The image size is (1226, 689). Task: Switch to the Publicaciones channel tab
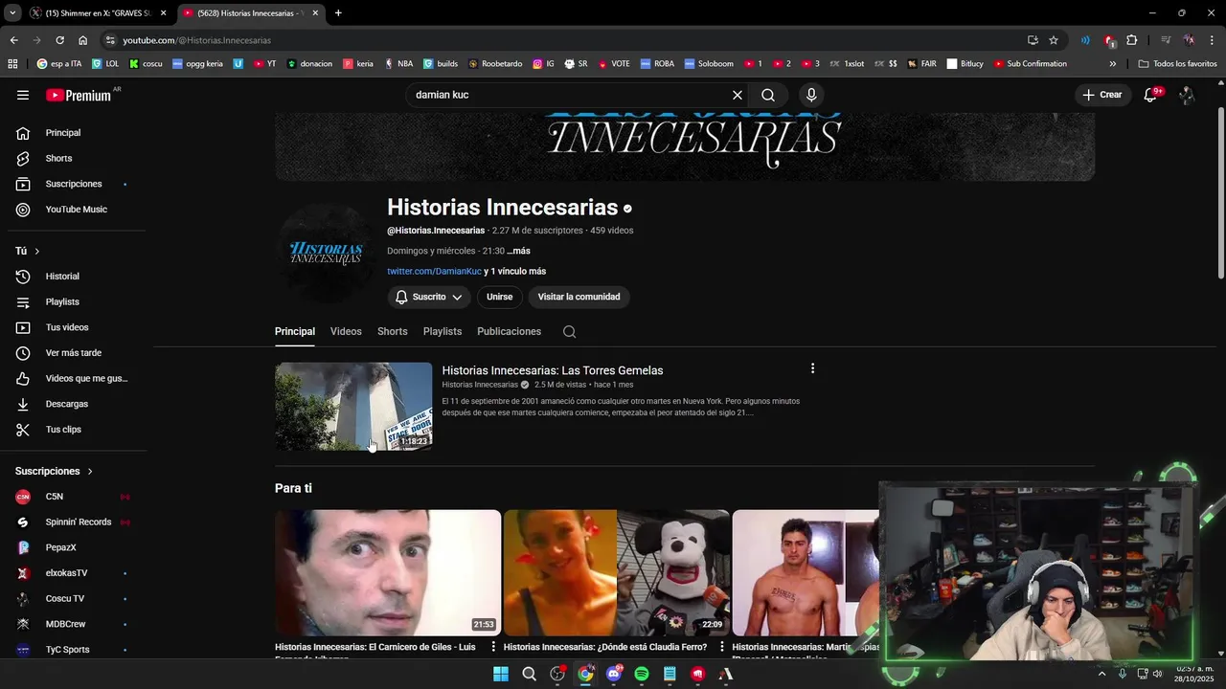tap(509, 331)
